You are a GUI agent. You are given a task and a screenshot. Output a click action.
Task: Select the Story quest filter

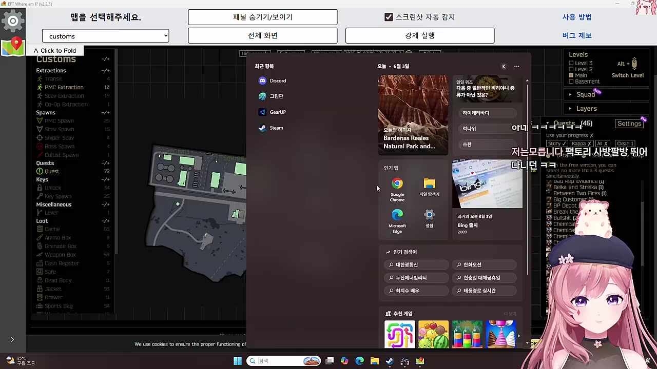coord(556,143)
